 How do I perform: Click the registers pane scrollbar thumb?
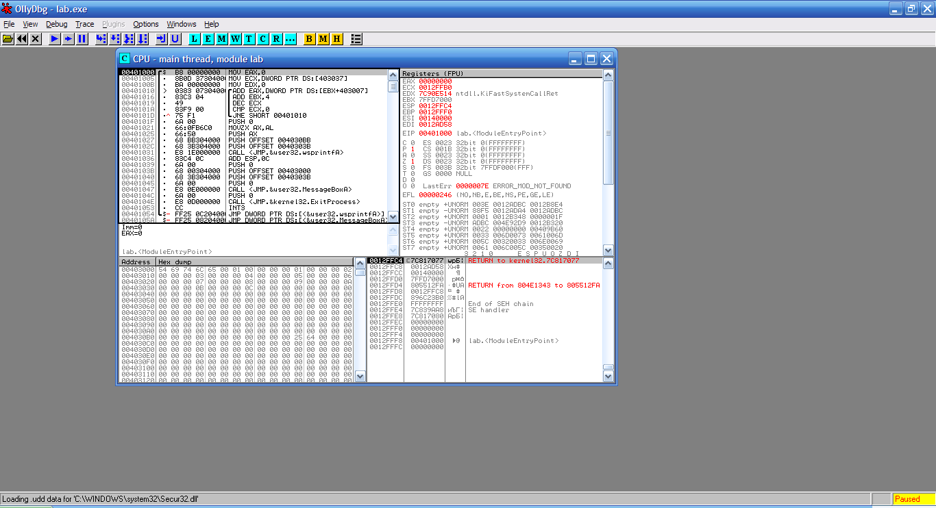coord(608,133)
